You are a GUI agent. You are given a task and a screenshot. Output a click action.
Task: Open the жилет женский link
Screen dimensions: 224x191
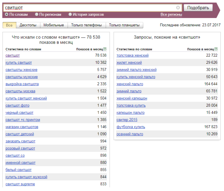coord(129,63)
